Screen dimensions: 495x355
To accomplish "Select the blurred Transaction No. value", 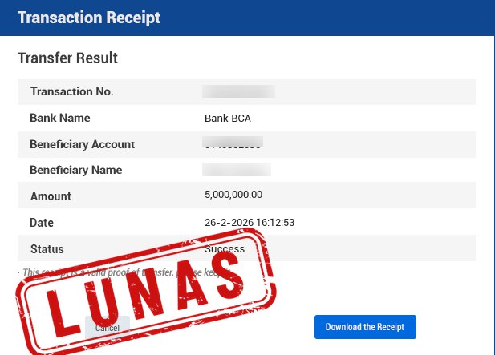I will coord(238,91).
